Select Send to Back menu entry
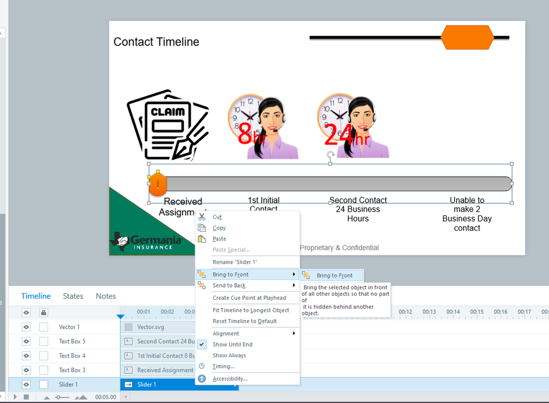 click(x=247, y=285)
